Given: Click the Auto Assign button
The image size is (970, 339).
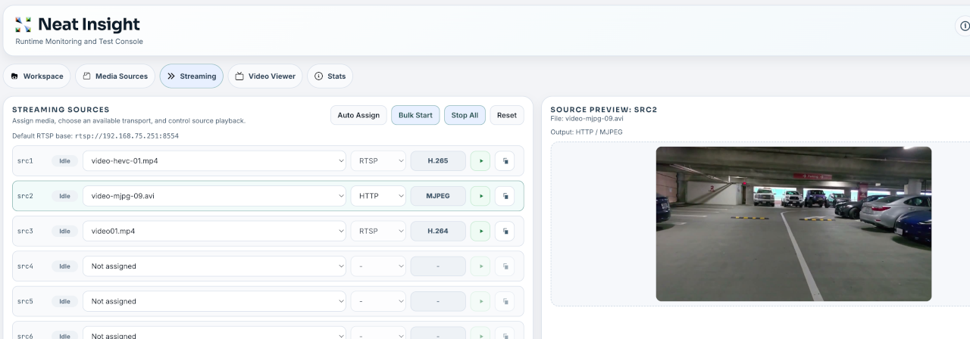Looking at the screenshot, I should click(x=358, y=115).
